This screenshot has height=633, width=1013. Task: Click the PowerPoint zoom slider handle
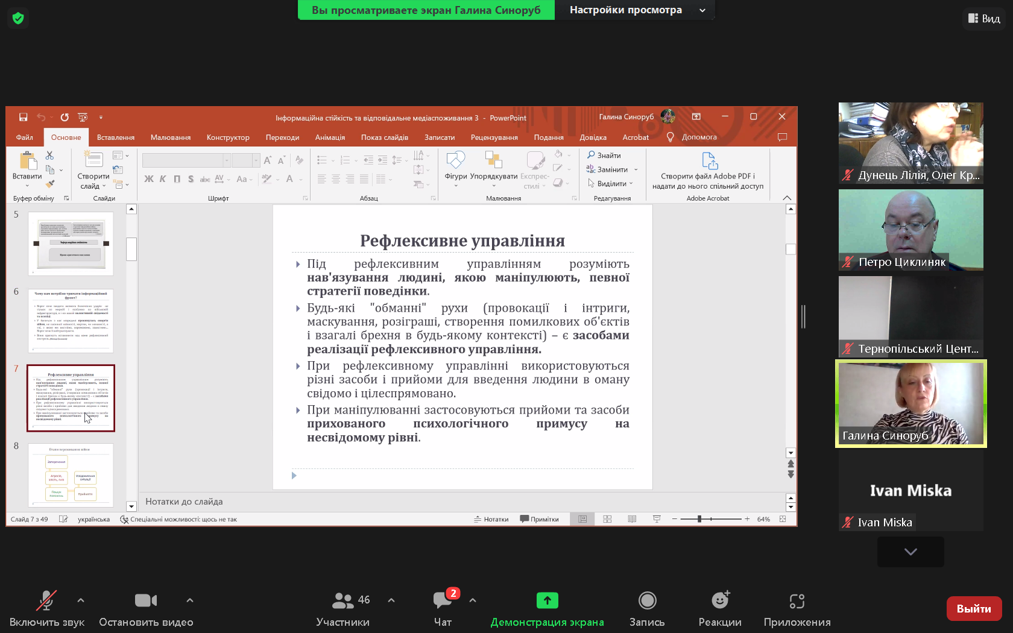[x=699, y=519]
